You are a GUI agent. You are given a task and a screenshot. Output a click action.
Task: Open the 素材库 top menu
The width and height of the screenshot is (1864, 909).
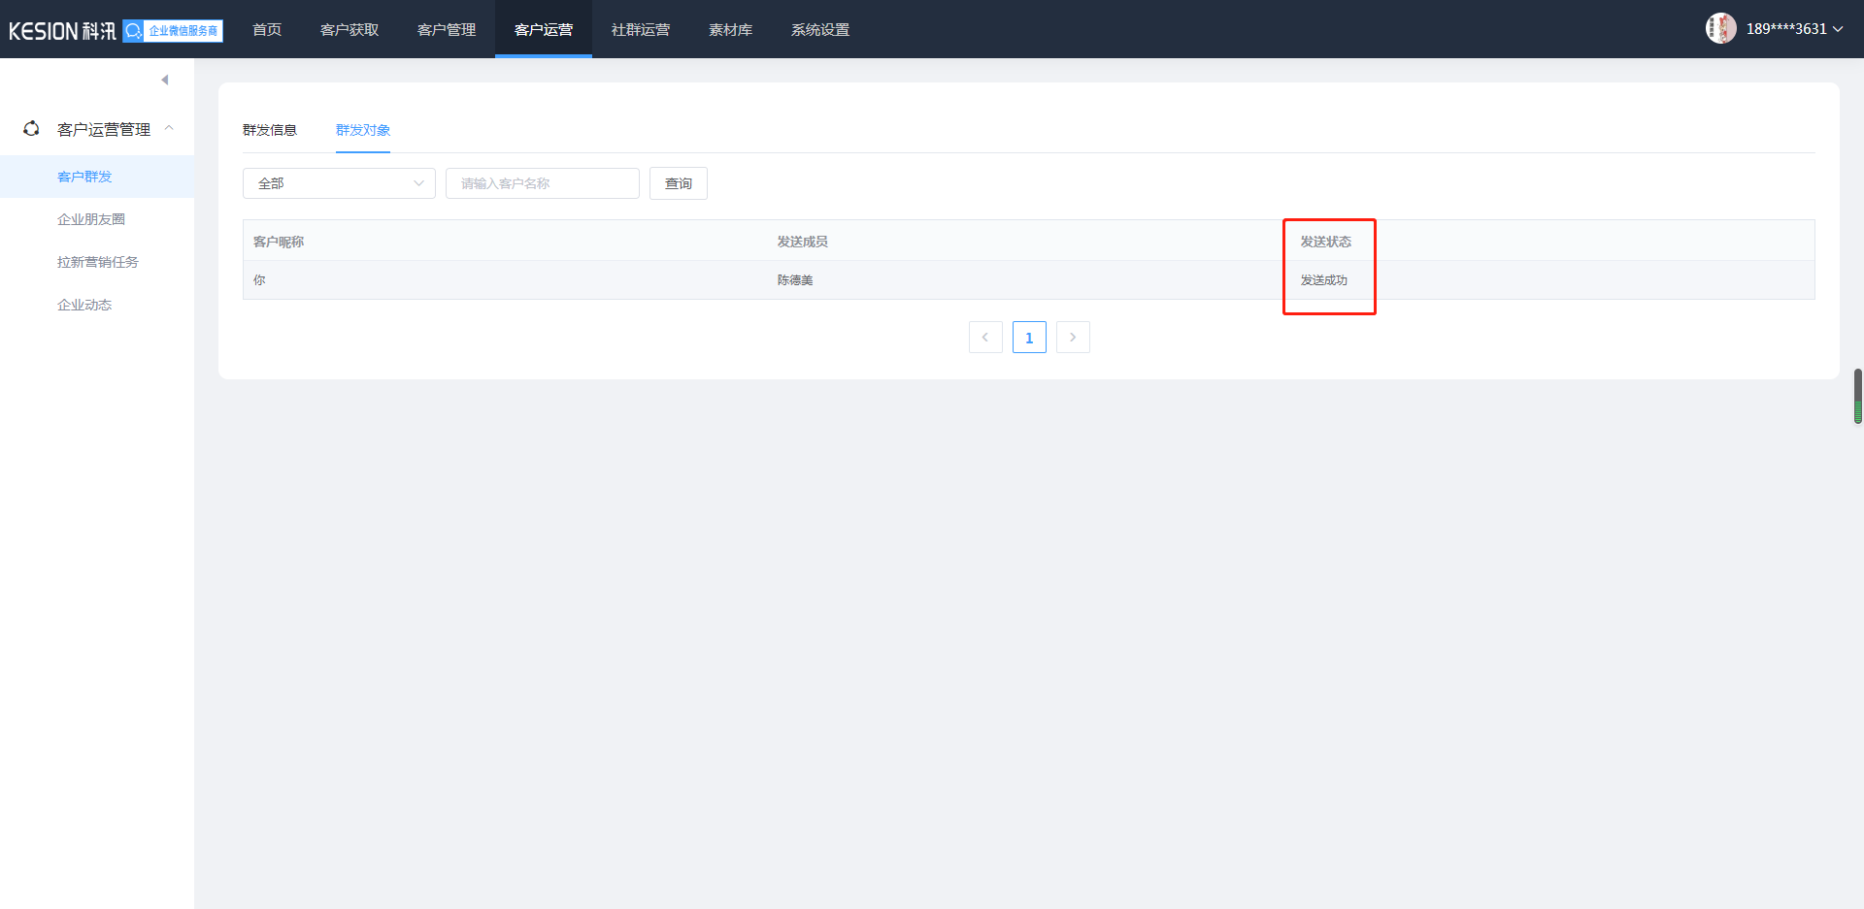tap(730, 30)
